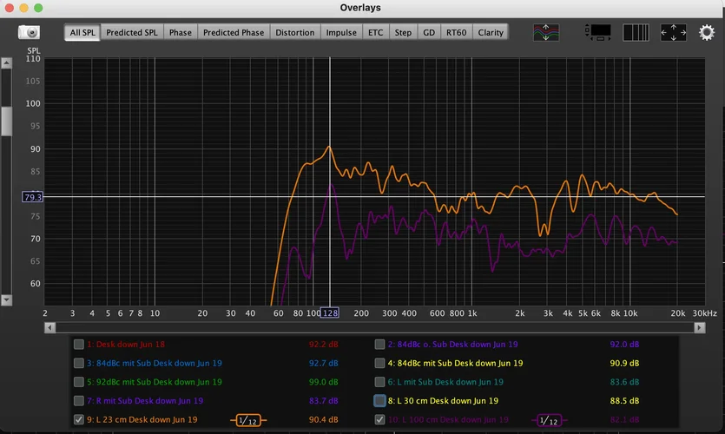Capture graph image with camera icon
This screenshot has height=434, width=725.
pos(29,32)
